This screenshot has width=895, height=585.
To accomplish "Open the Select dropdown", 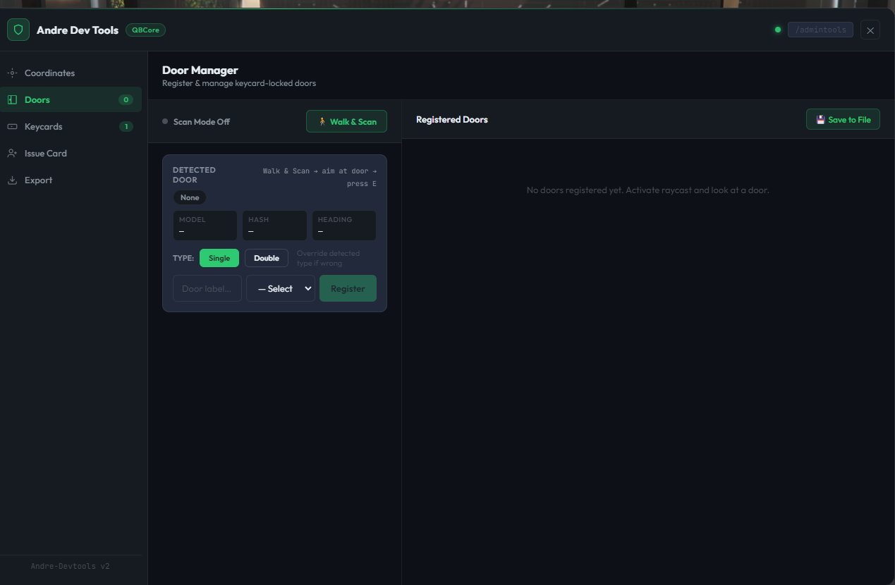I will (281, 288).
